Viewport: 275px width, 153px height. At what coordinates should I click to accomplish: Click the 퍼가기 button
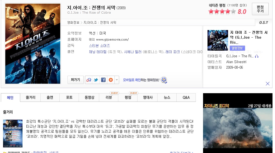coord(75,80)
